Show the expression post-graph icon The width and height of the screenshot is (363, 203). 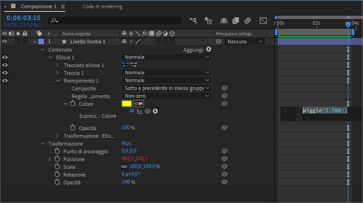pyautogui.click(x=139, y=111)
